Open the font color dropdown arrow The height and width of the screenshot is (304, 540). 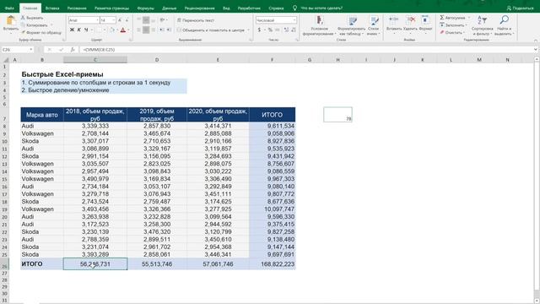pyautogui.click(x=129, y=30)
